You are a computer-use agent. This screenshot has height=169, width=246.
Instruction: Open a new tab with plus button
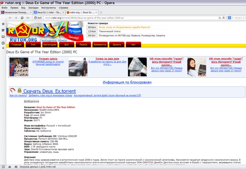101,12
